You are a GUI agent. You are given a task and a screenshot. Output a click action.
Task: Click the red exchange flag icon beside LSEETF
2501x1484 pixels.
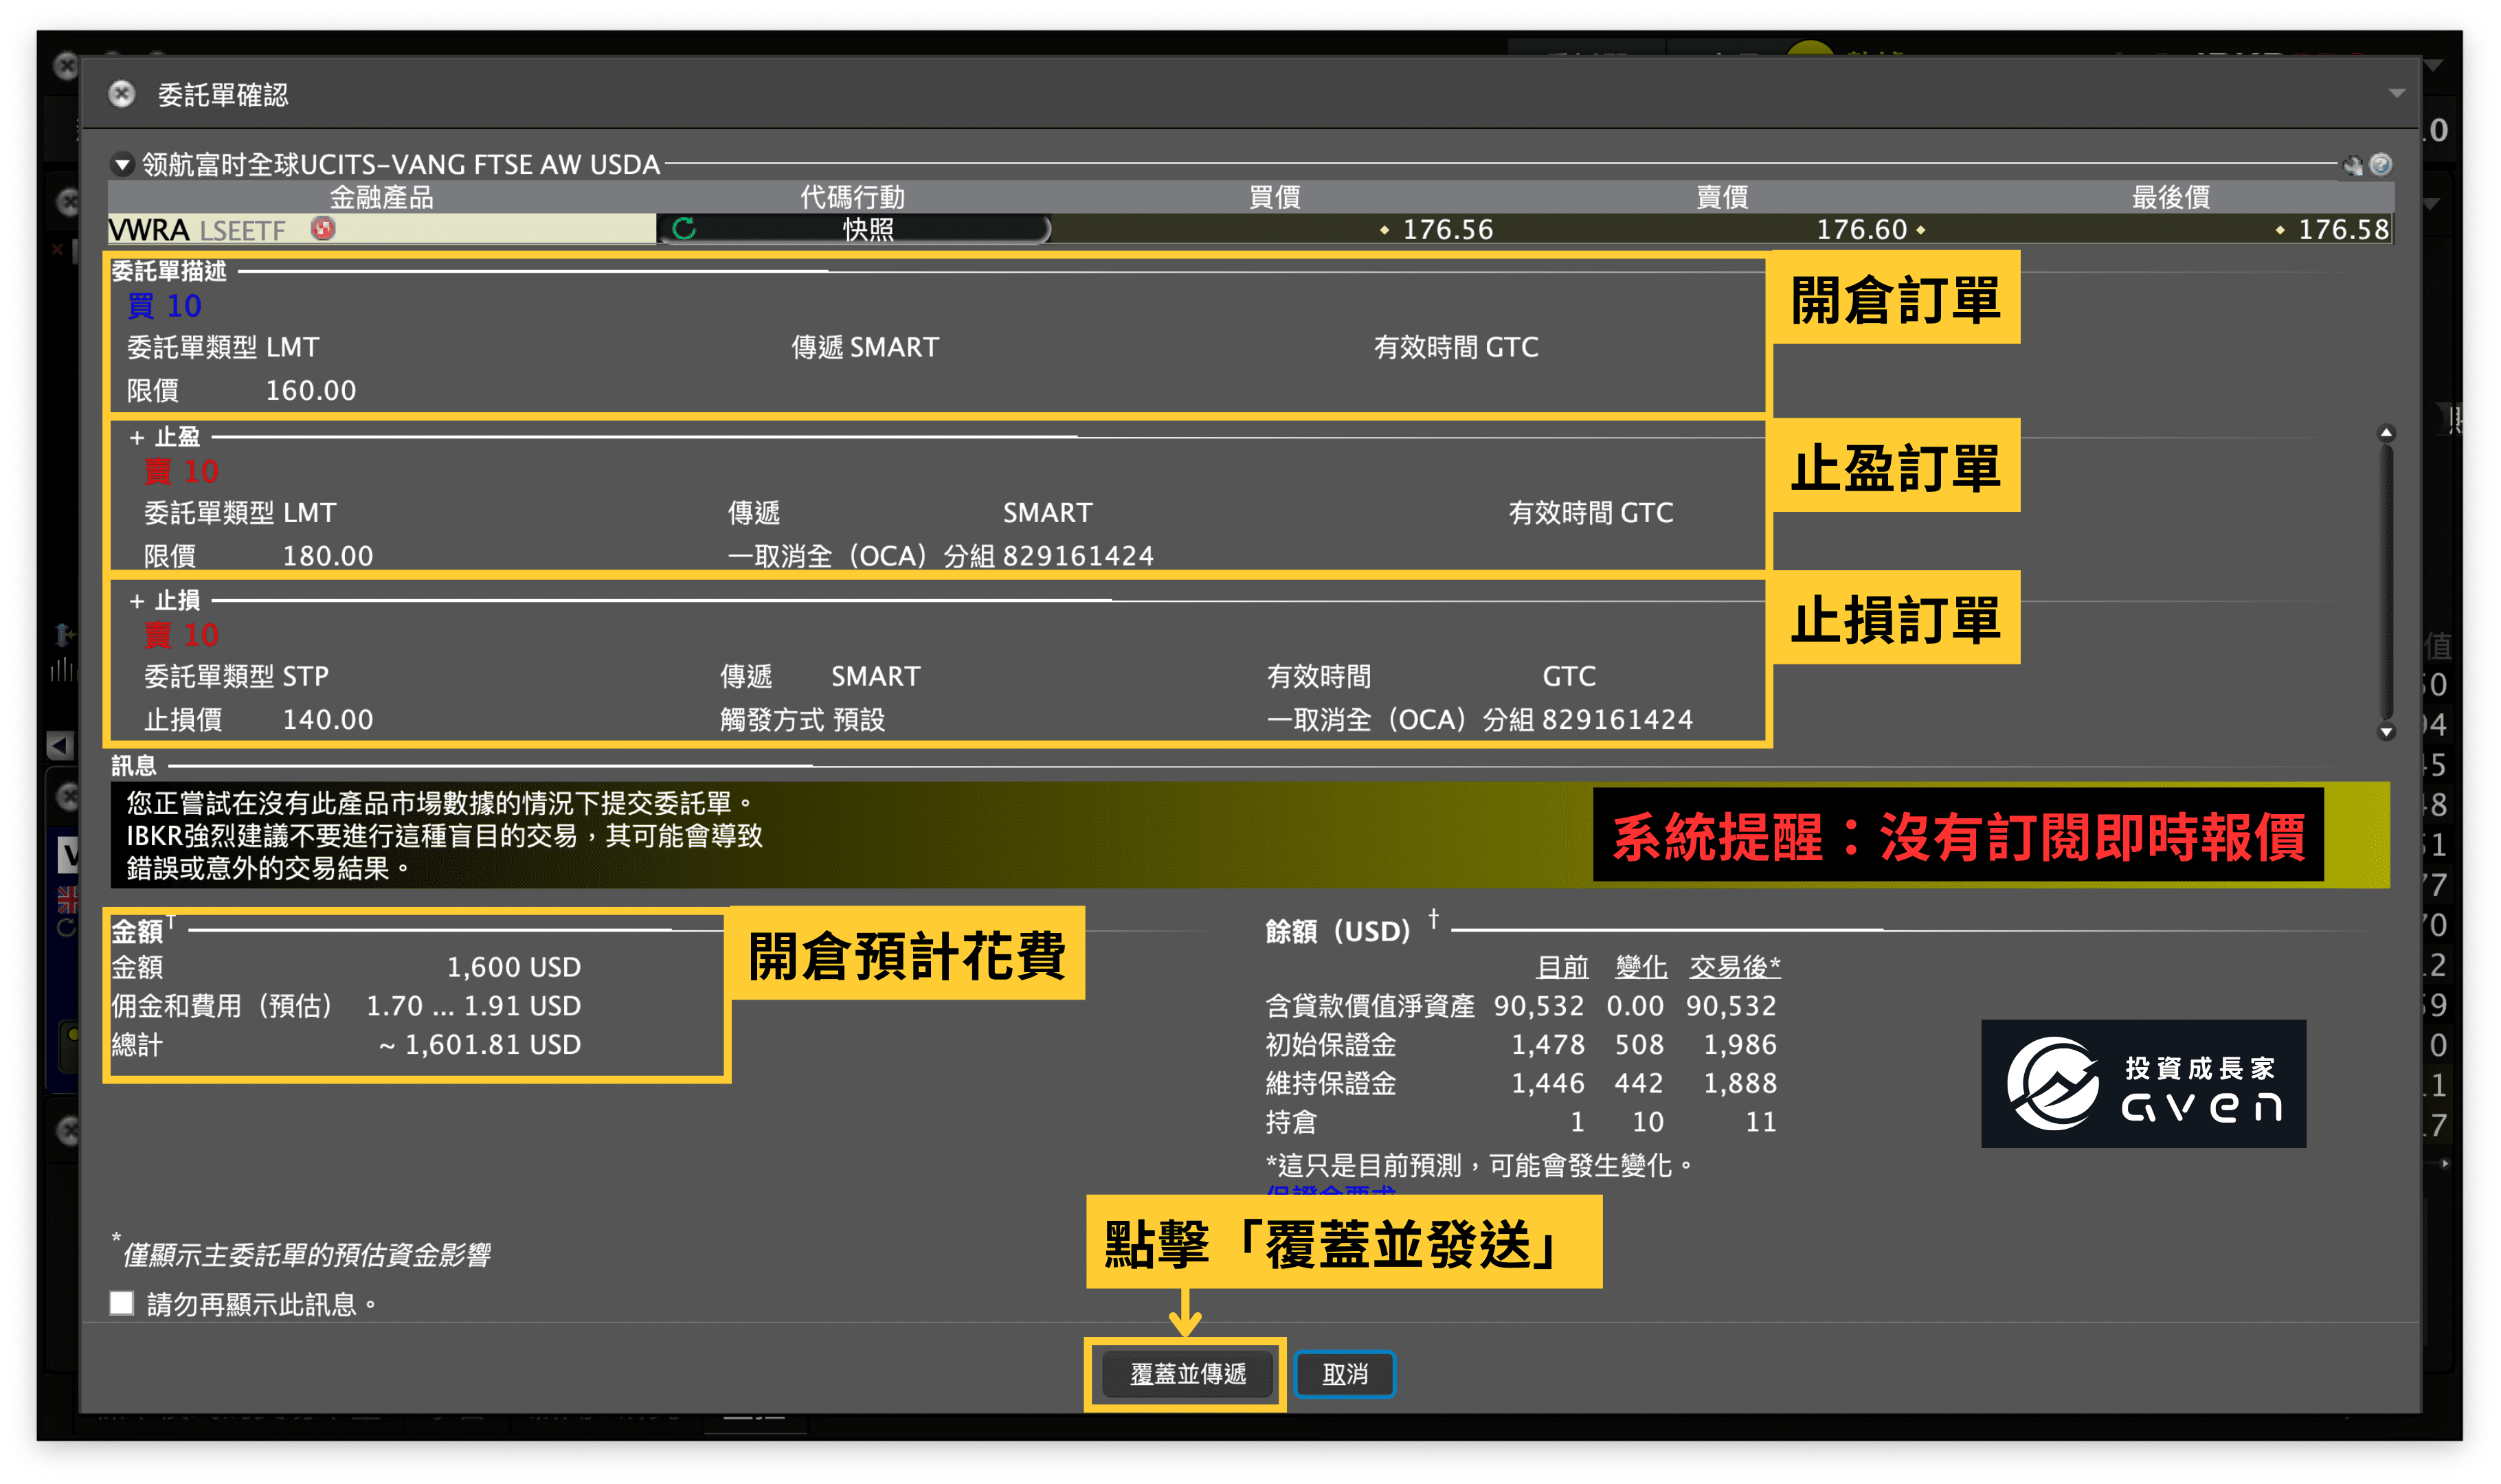[323, 230]
